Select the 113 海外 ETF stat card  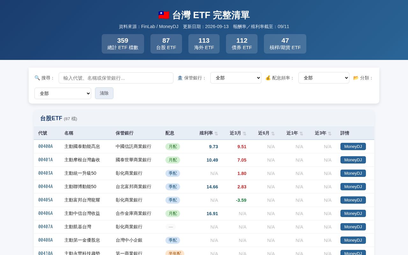(x=204, y=44)
